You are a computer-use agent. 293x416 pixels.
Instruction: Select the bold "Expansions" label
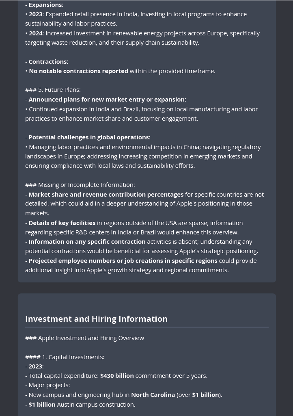coord(45,5)
